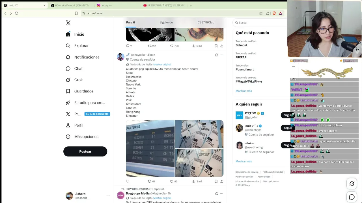Repost the post with 61 reposts

(x=151, y=181)
